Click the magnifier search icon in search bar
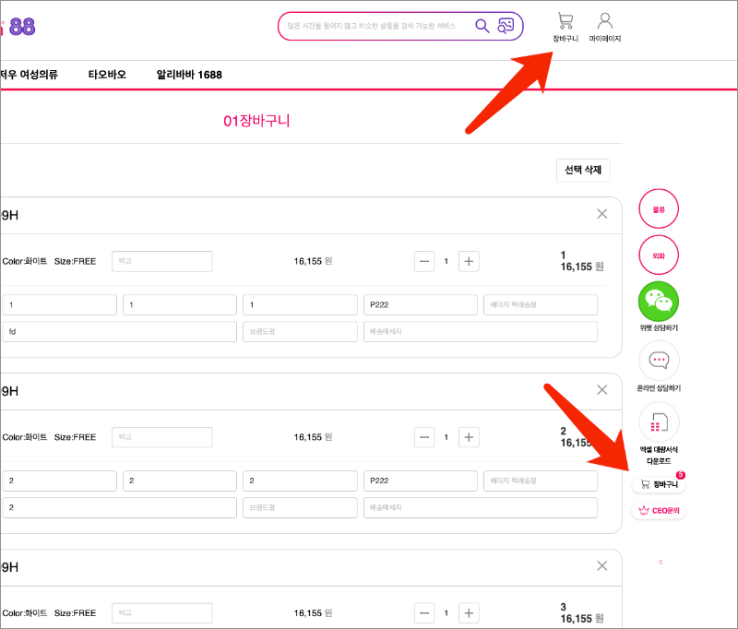Viewport: 738px width, 629px height. point(482,26)
